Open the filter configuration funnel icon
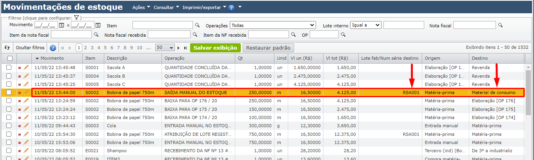Screen dimensions: 534x160 pos(76,18)
